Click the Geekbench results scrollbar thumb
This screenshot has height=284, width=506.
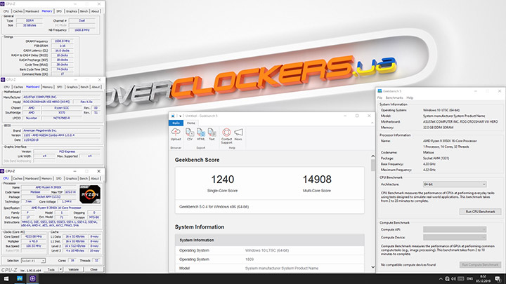point(373,165)
